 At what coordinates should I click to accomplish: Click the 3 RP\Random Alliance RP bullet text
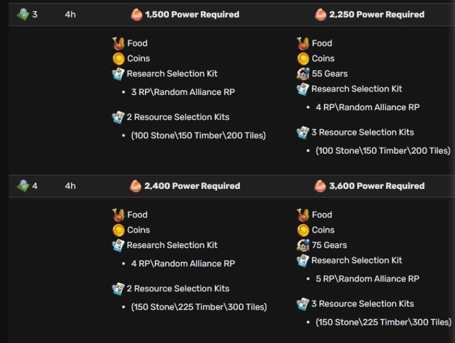[183, 92]
